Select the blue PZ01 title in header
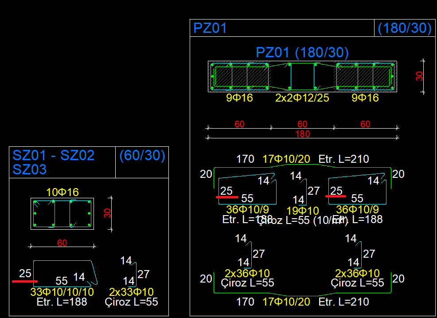The image size is (437, 318). (210, 28)
